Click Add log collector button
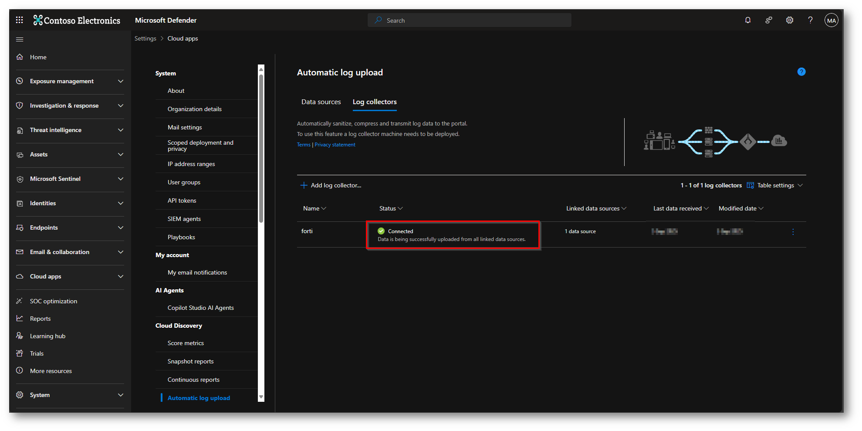The width and height of the screenshot is (862, 431). (x=331, y=186)
